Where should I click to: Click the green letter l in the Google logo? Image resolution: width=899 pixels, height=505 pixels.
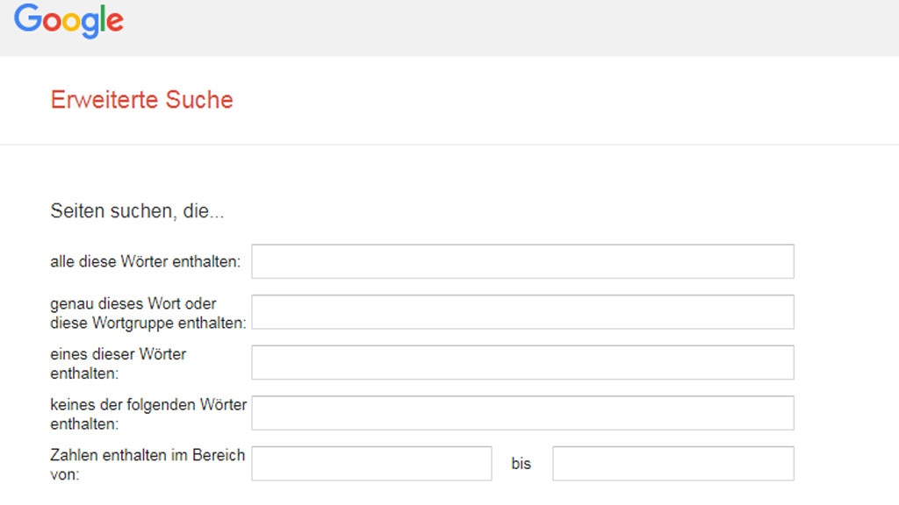(x=102, y=18)
